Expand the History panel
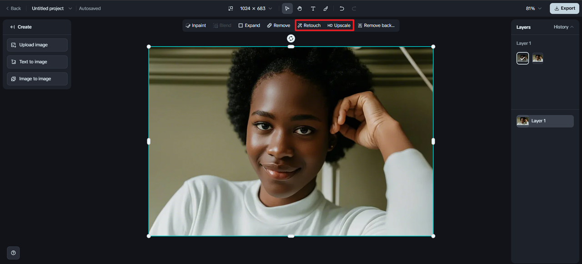This screenshot has height=264, width=582. click(563, 27)
